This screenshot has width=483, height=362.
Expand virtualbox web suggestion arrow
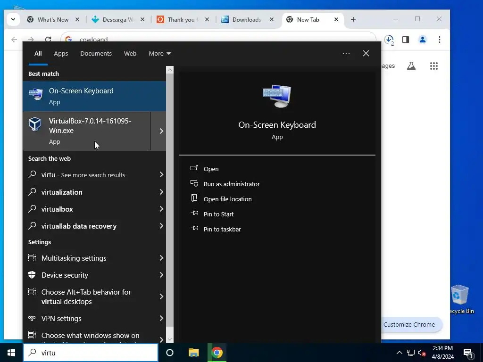tap(161, 209)
